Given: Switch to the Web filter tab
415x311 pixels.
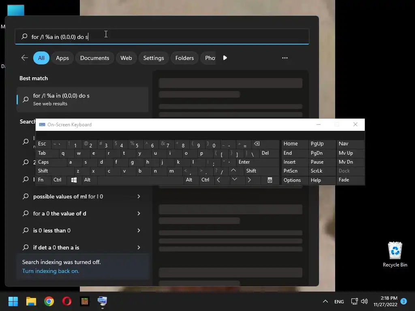Looking at the screenshot, I should click(126, 58).
